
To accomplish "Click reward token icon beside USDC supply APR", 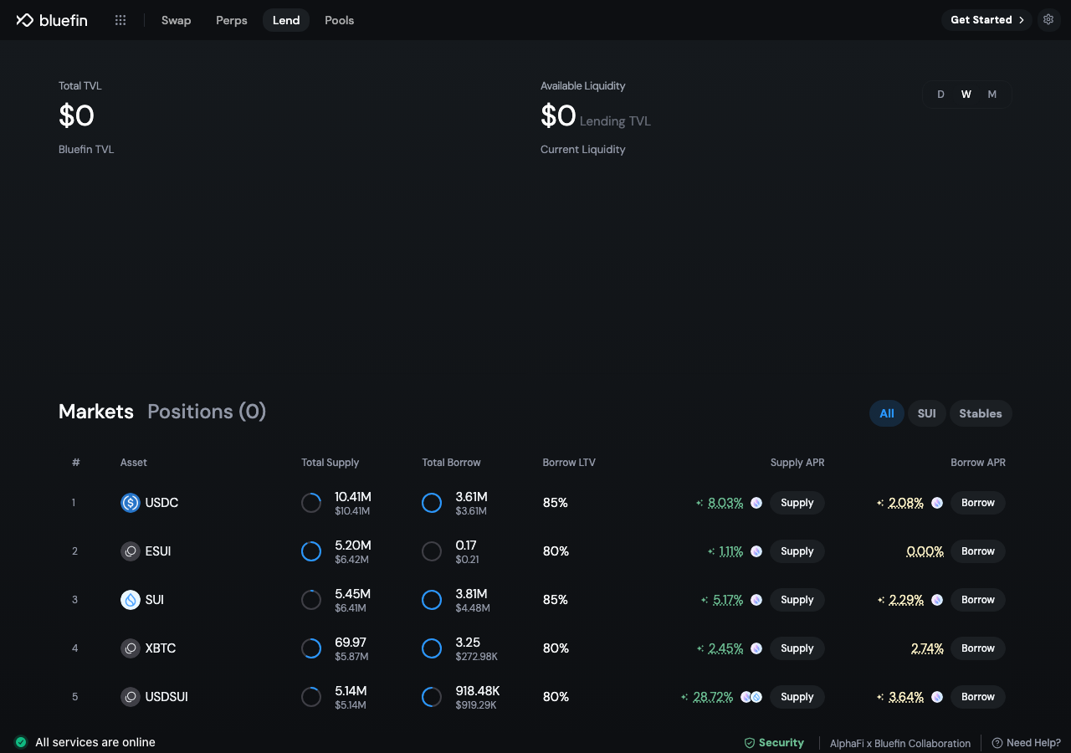I will click(756, 503).
